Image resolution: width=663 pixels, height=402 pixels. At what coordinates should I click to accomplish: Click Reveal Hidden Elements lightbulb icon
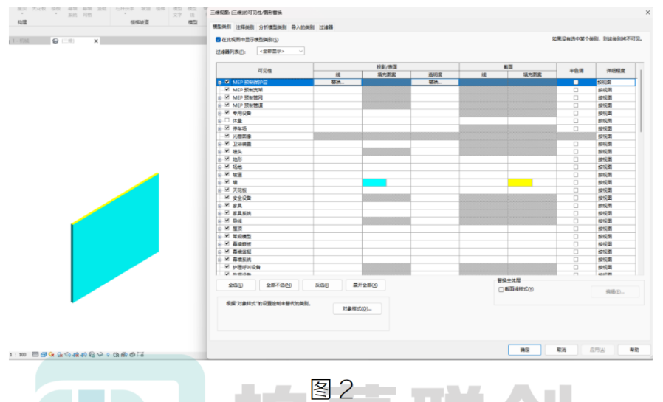(x=109, y=354)
